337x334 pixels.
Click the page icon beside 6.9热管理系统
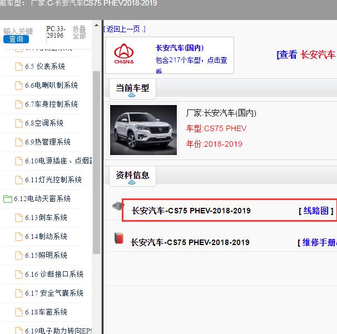[x=19, y=142]
